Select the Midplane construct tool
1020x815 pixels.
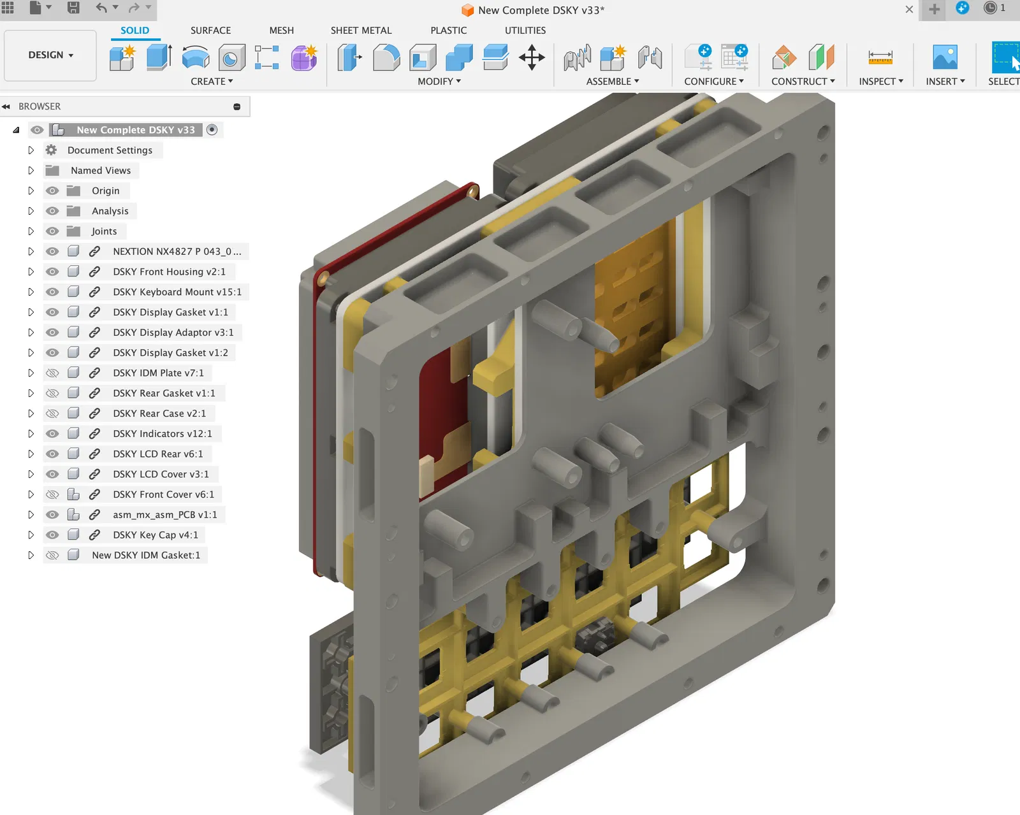[821, 57]
